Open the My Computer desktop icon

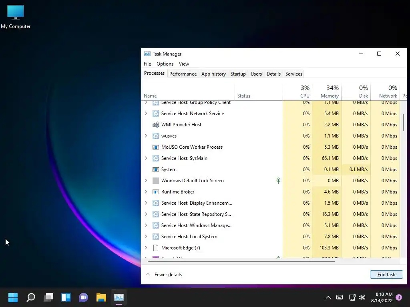tap(16, 17)
